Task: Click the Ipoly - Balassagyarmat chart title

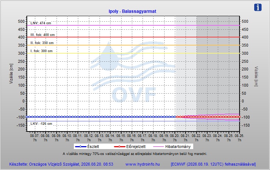Action: 132,11
